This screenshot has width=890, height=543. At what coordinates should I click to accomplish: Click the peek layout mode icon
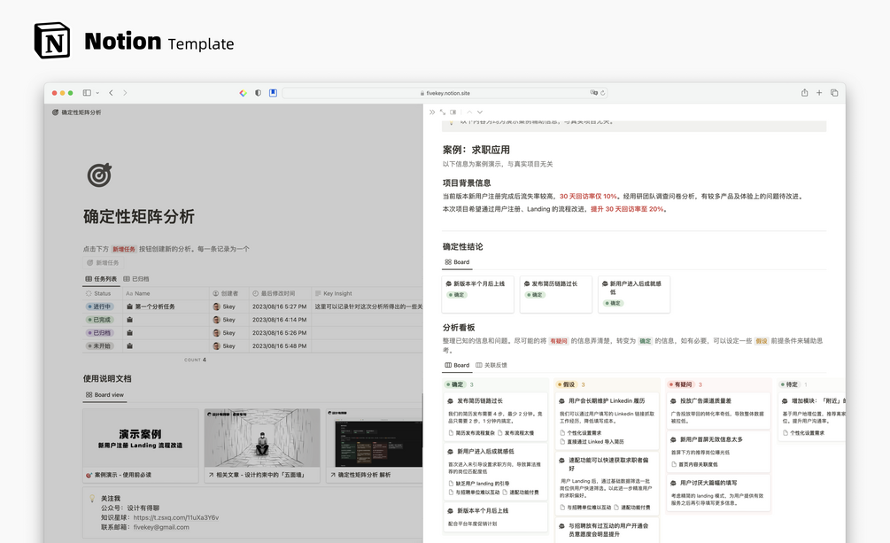(453, 112)
